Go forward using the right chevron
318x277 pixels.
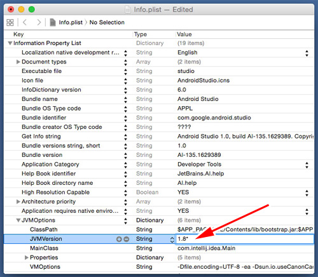[39, 22]
